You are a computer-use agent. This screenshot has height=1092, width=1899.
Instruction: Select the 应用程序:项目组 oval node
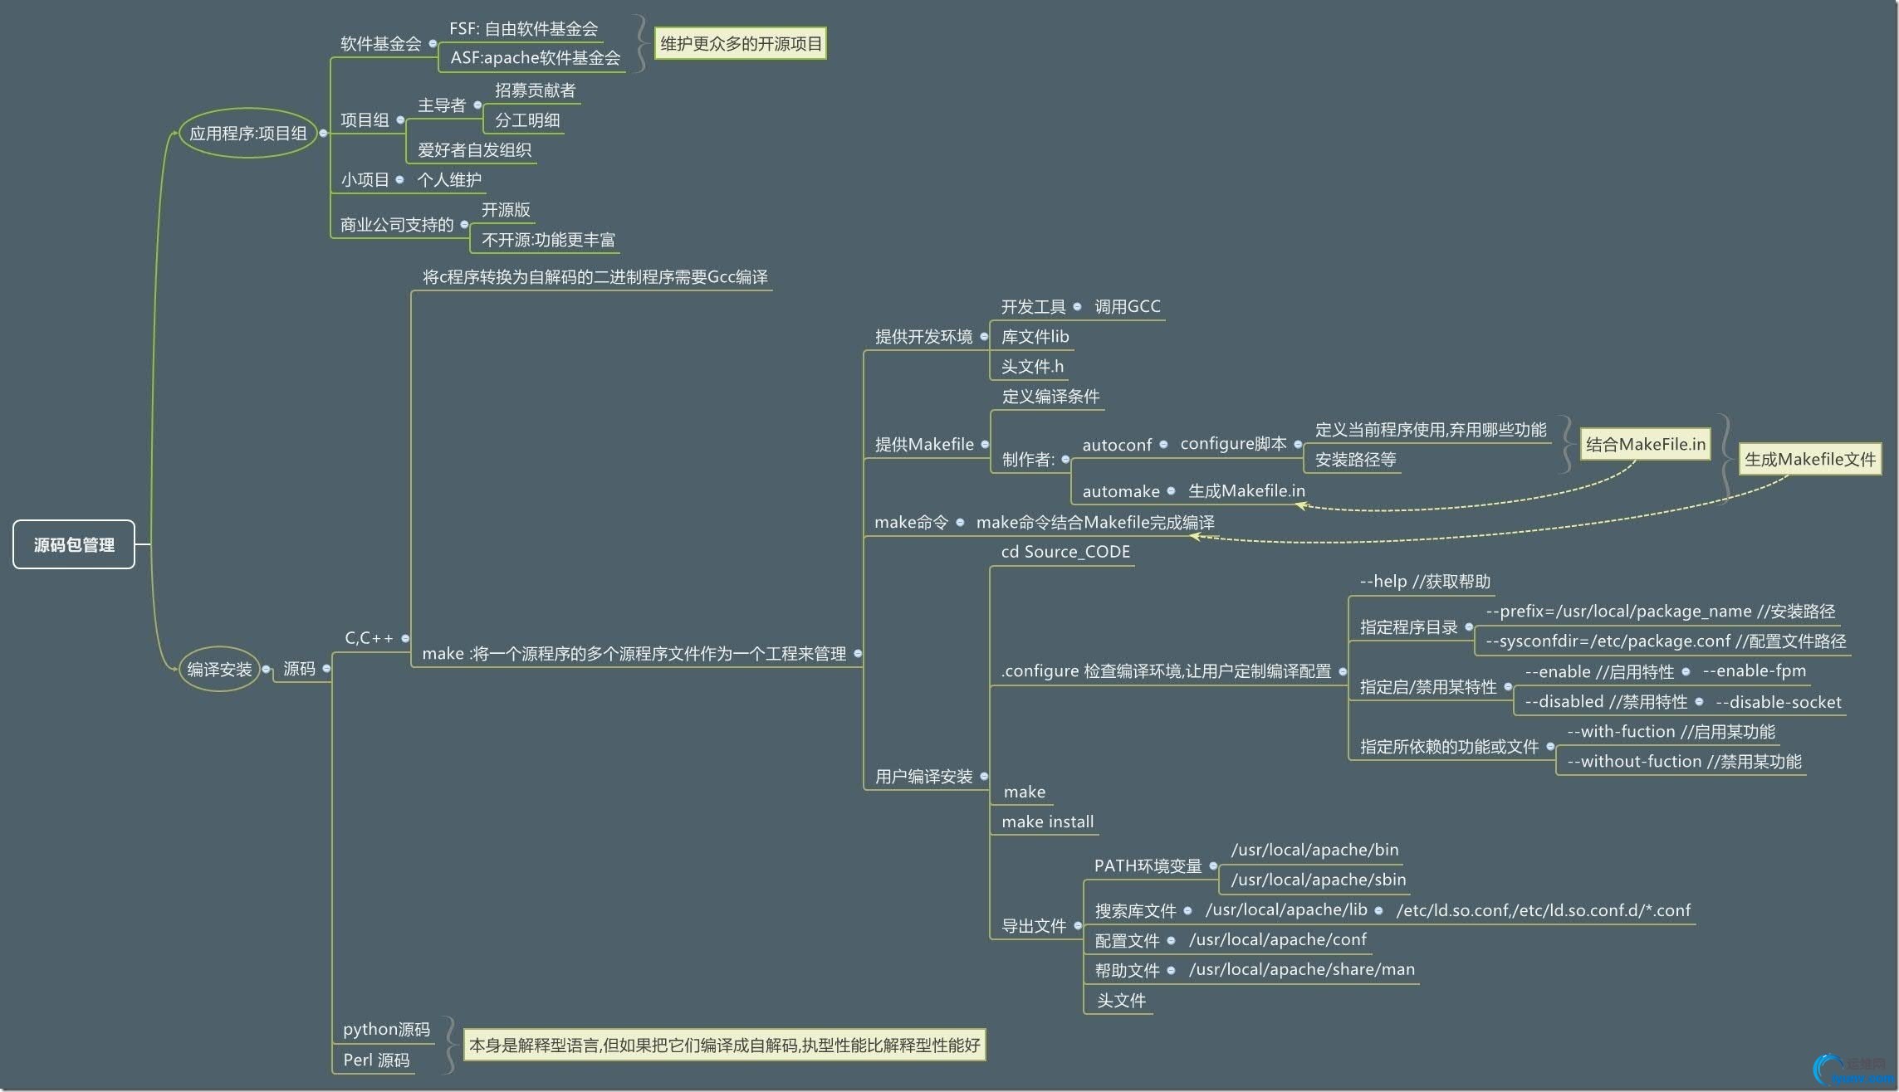(247, 134)
